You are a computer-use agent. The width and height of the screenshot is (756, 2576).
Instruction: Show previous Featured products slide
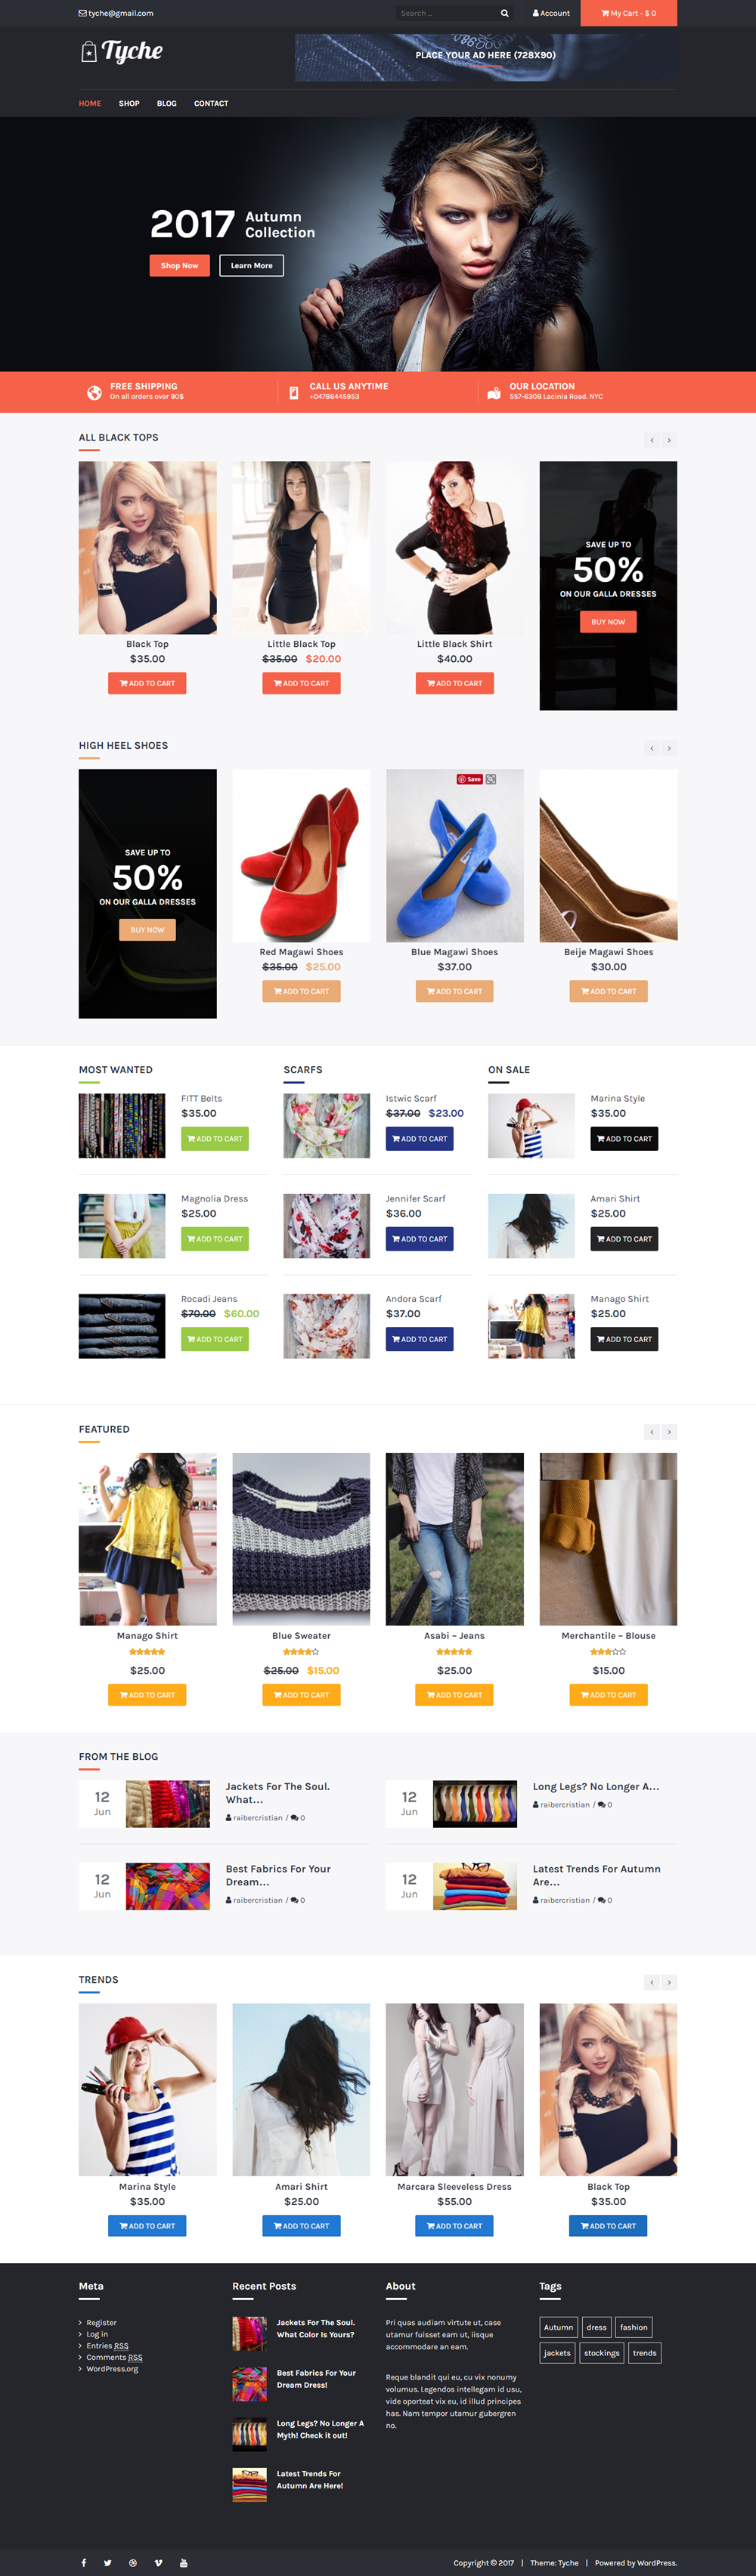[652, 1432]
